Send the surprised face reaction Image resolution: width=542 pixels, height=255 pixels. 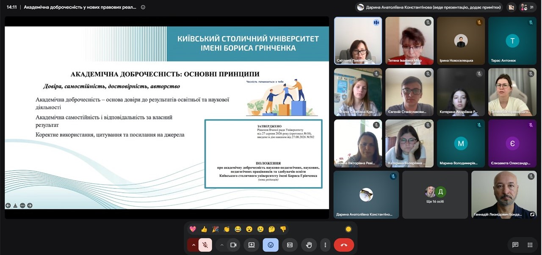pos(249,229)
